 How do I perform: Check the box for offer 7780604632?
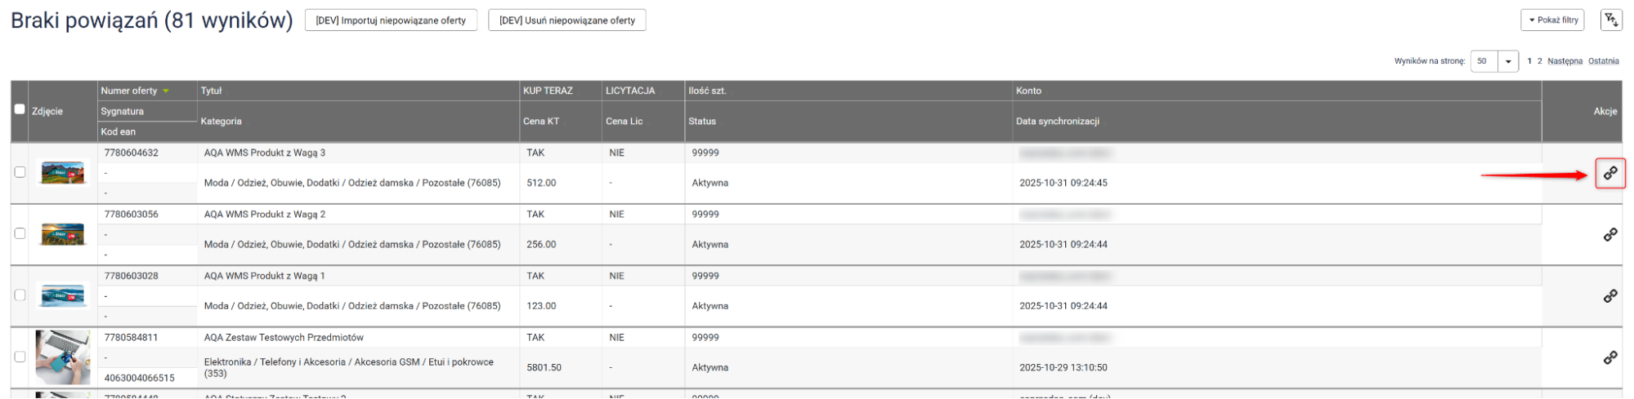[x=20, y=172]
